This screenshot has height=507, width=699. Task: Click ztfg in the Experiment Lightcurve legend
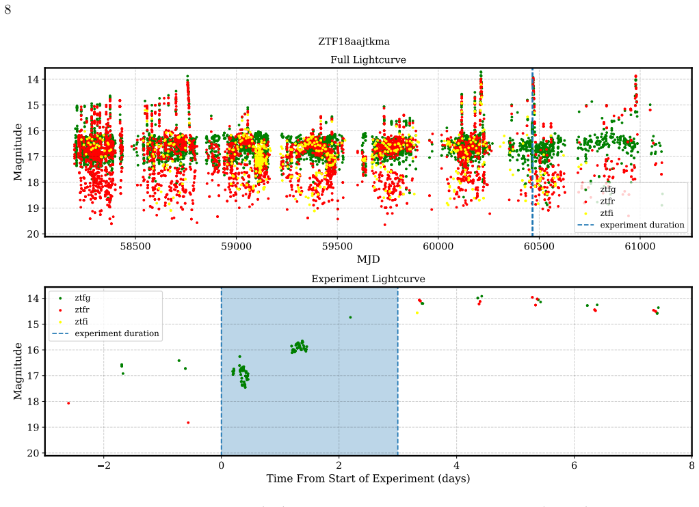coord(83,298)
